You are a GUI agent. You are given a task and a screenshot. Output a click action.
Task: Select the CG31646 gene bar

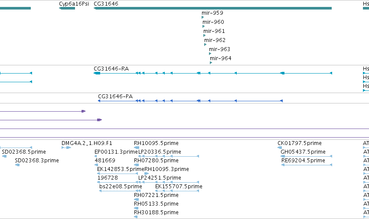(x=212, y=8)
